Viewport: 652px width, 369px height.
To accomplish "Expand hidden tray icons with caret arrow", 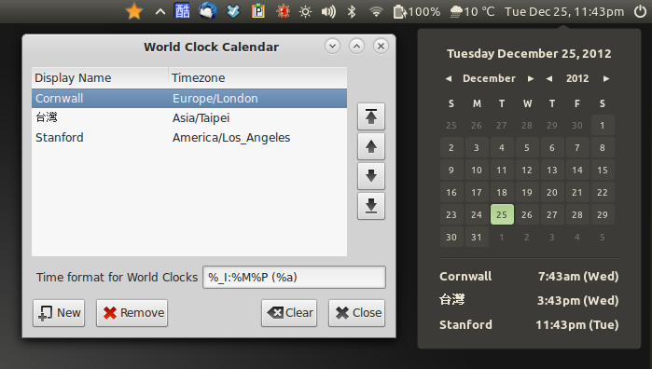I will pos(160,12).
